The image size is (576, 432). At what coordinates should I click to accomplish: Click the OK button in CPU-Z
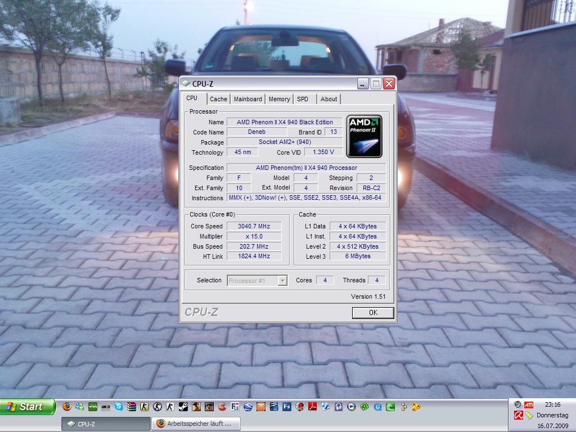pos(373,313)
